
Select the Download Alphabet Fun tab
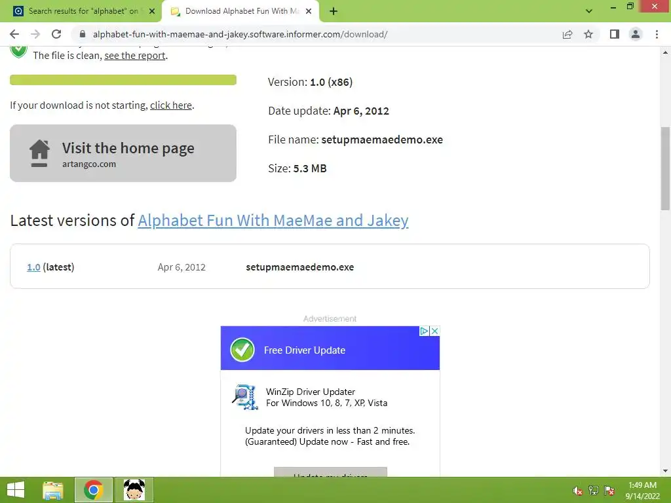coord(240,11)
